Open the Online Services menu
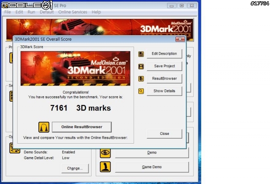This screenshot has width=270, height=184. [x=73, y=12]
